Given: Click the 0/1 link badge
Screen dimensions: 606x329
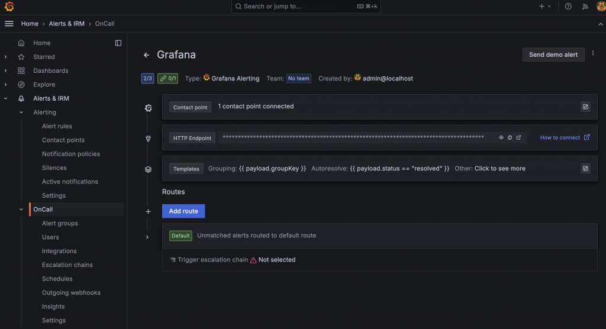Looking at the screenshot, I should pyautogui.click(x=167, y=79).
